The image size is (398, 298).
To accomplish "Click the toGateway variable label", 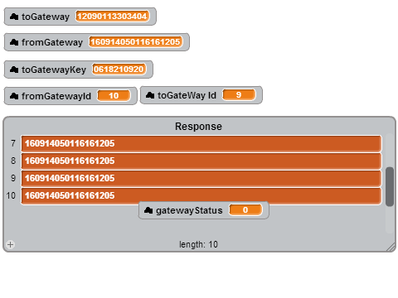I will [x=46, y=17].
